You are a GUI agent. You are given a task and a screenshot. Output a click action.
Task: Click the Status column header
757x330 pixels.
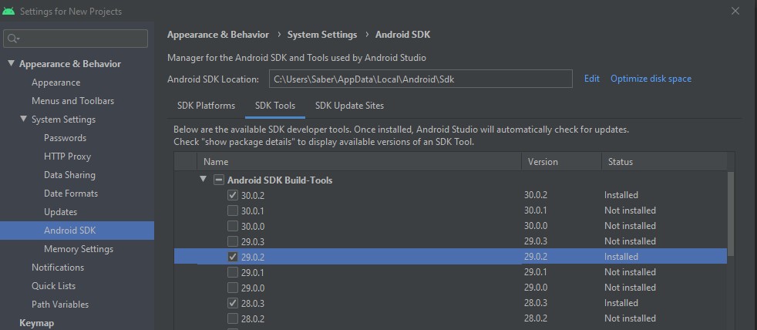click(664, 161)
